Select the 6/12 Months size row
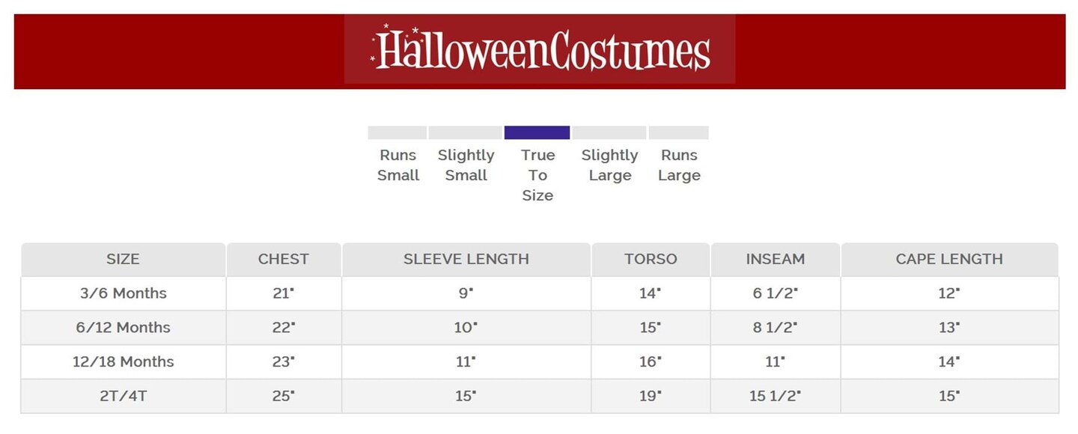This screenshot has height=434, width=1078. coord(123,328)
